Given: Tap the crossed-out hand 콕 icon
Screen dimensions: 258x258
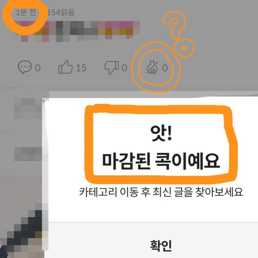Looking at the screenshot, I should point(152,67).
